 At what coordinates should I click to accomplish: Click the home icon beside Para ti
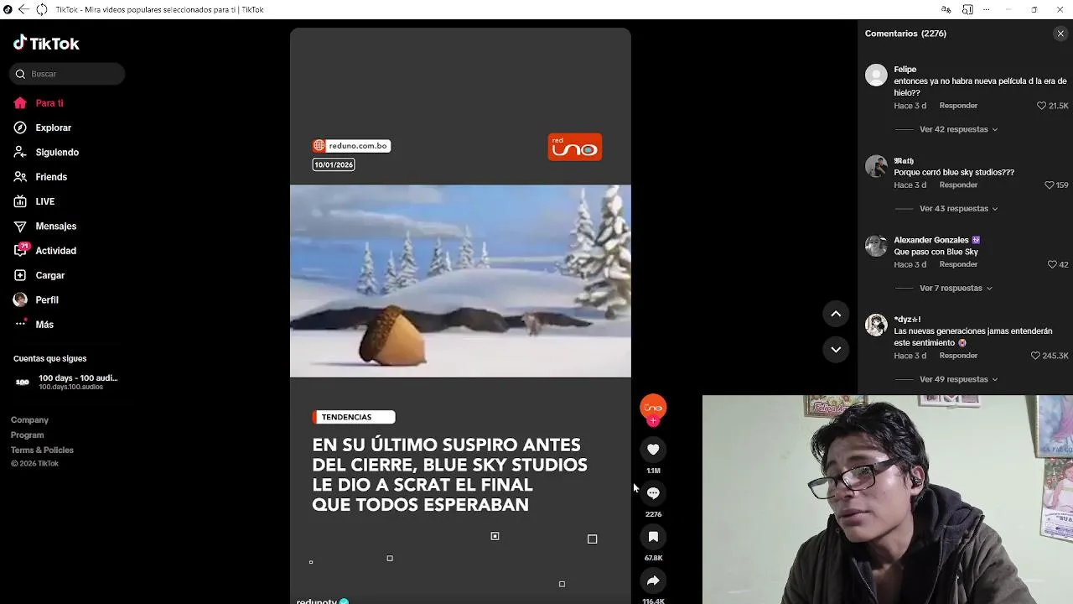click(x=20, y=103)
